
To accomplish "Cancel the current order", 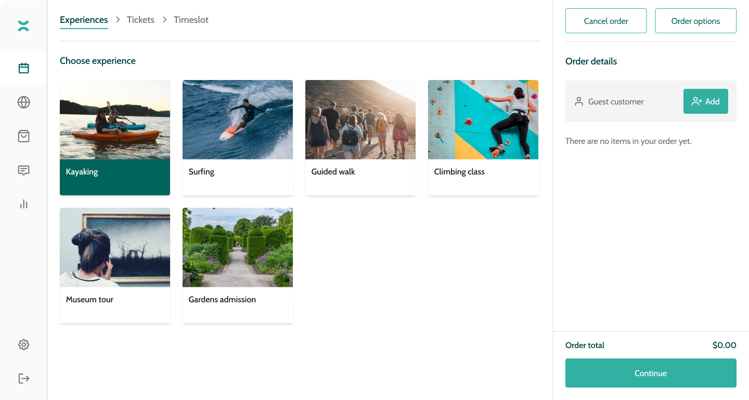I will coord(606,21).
